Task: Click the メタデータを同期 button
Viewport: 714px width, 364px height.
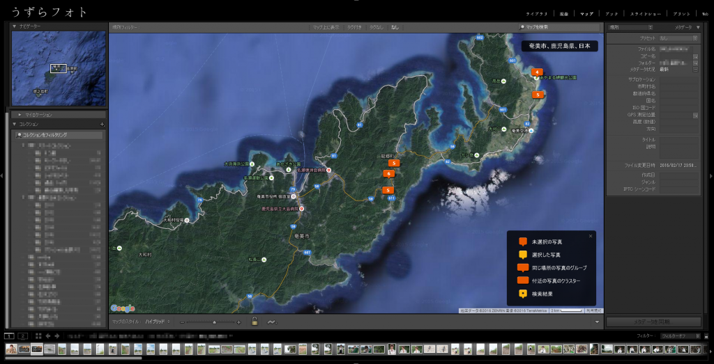Action: (x=653, y=322)
